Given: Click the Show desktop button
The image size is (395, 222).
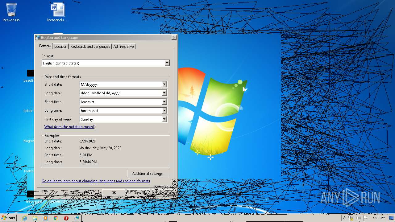Looking at the screenshot, I should tap(392, 218).
